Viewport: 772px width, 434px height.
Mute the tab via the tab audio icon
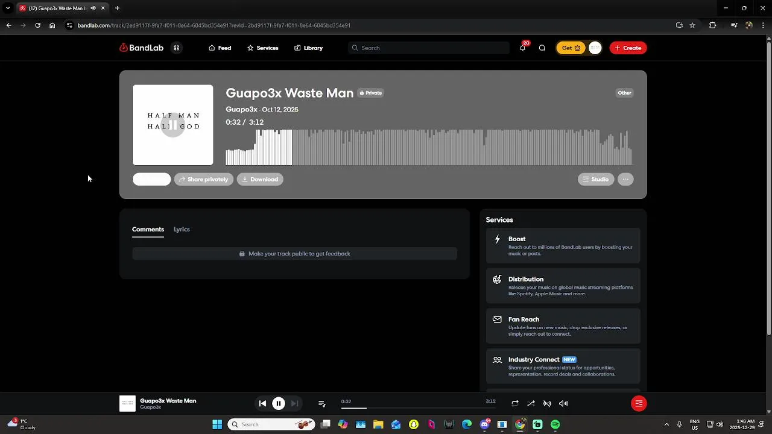[93, 8]
